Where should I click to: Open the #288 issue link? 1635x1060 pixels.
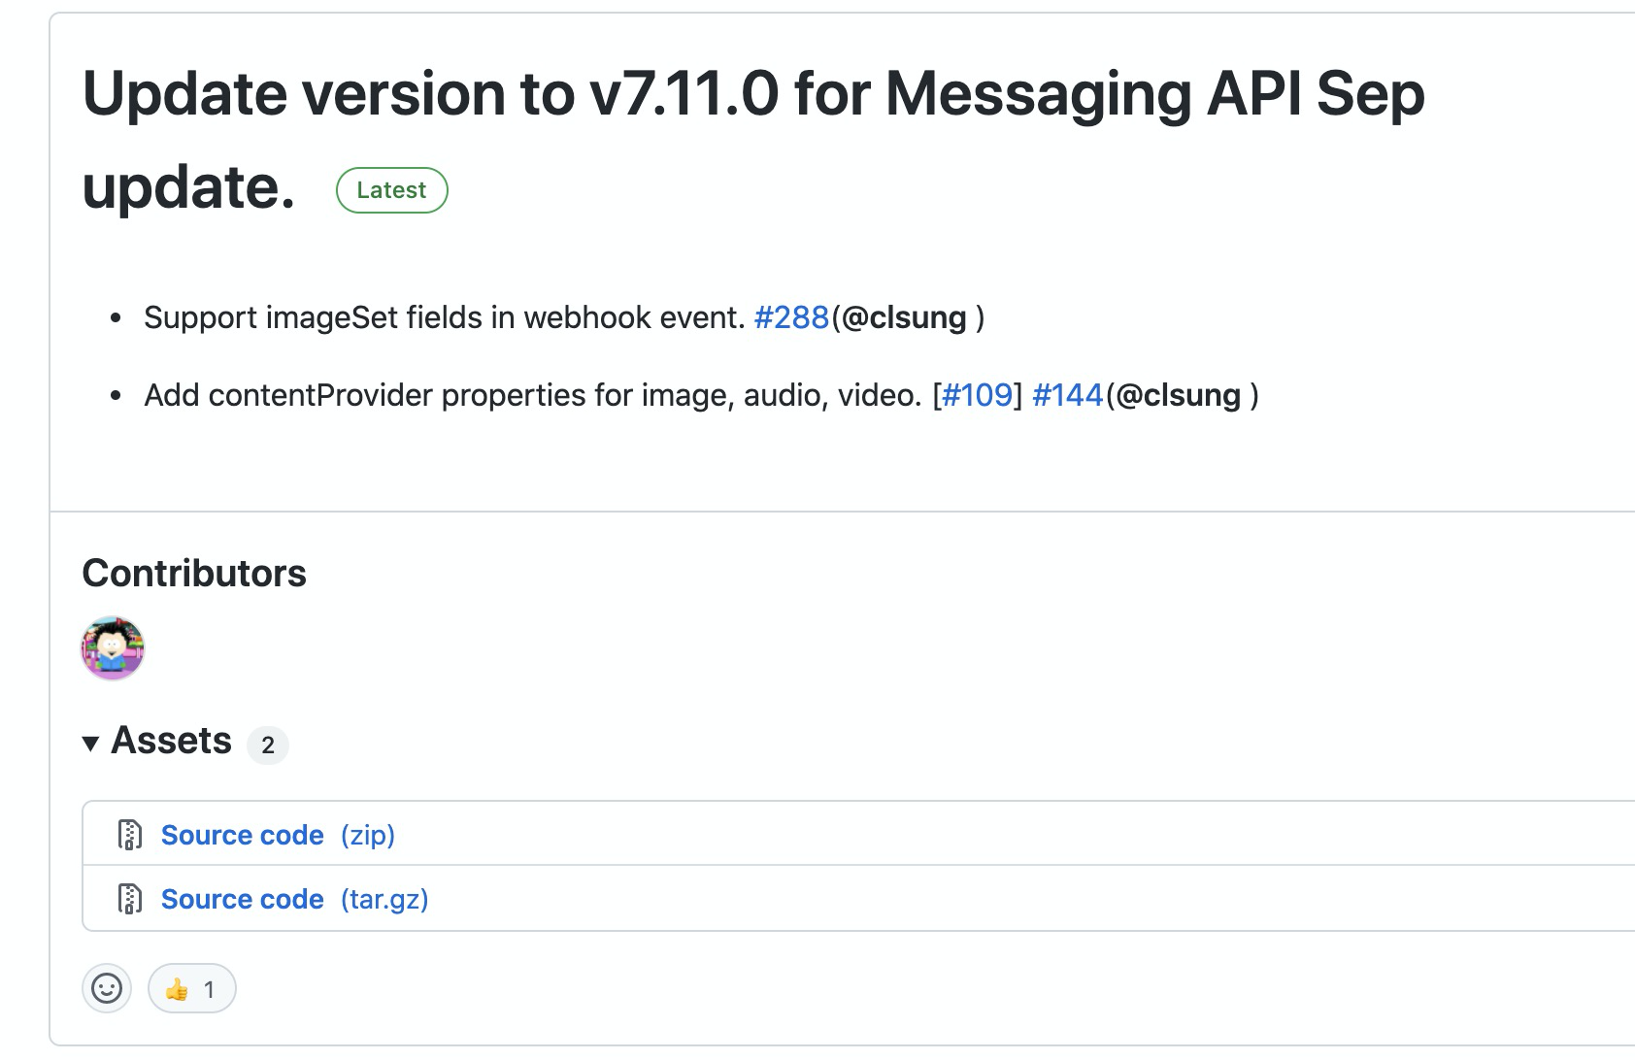click(x=791, y=317)
